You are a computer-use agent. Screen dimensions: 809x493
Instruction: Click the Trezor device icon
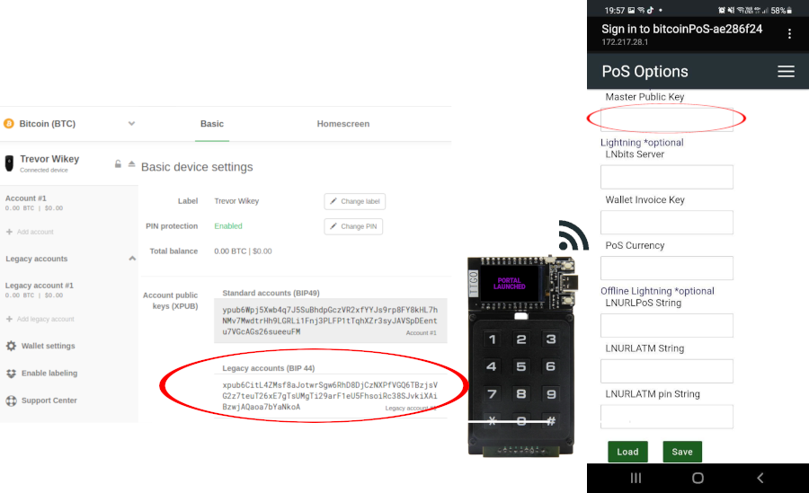coord(9,163)
